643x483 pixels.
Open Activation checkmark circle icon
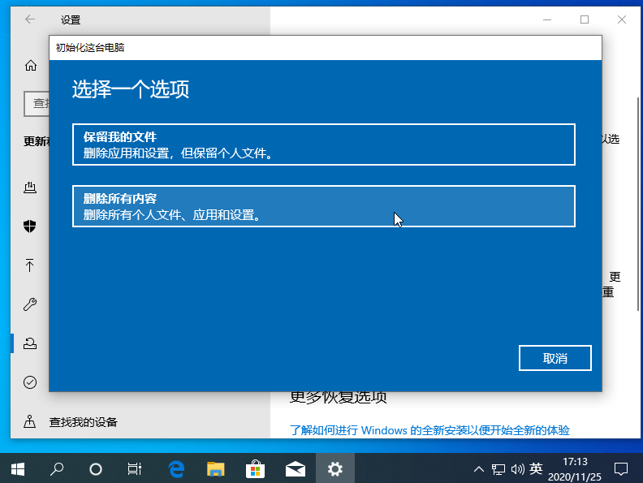[x=31, y=382]
